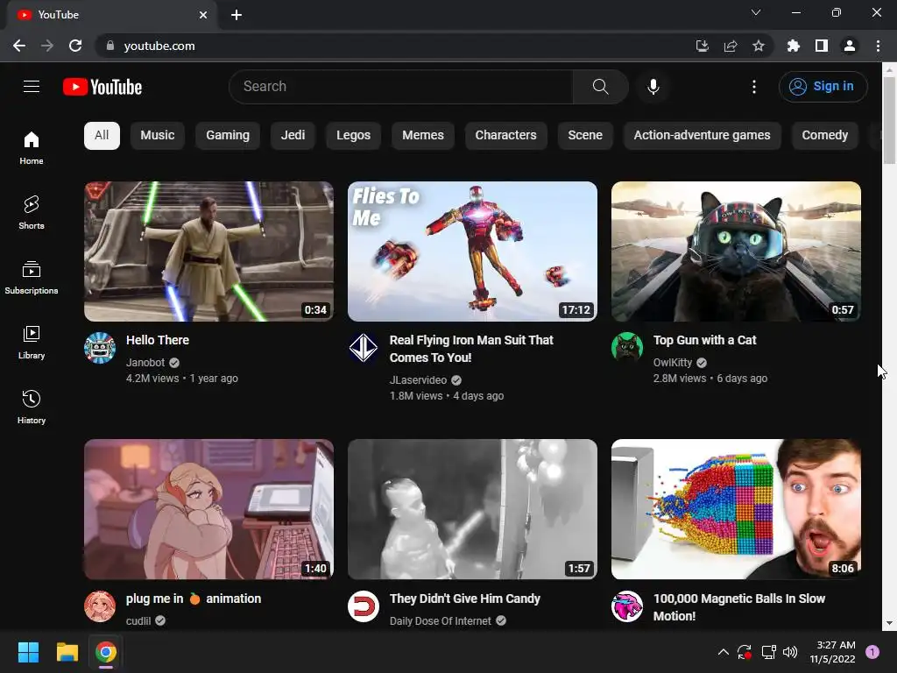This screenshot has height=673, width=897.
Task: Select the Gaming filter chip
Action: [x=228, y=136]
